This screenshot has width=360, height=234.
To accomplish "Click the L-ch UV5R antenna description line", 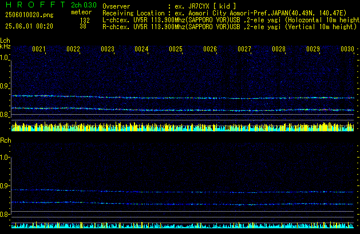I will click(231, 20).
